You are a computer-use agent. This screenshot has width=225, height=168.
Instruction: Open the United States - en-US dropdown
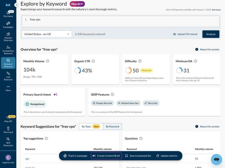(x=47, y=34)
